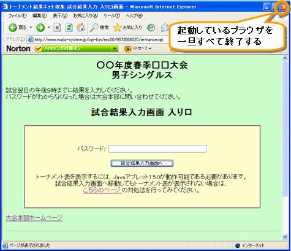Click the vertical scrollbar down arrow

coord(285,237)
